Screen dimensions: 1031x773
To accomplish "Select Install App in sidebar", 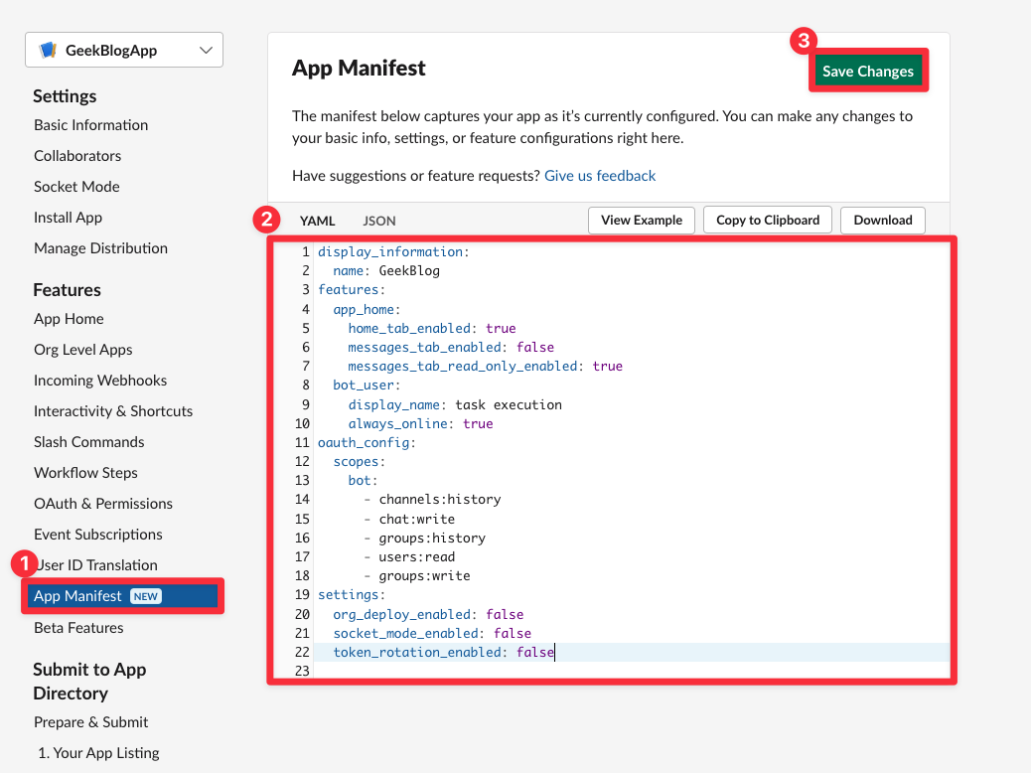I will (68, 218).
